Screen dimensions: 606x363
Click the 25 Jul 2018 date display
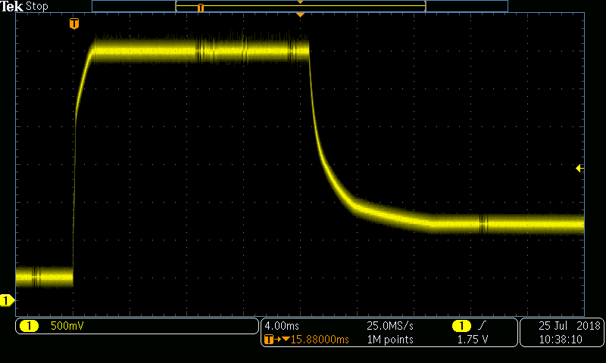[569, 325]
